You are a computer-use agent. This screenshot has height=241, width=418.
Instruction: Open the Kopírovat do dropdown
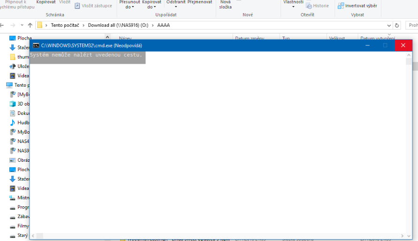(x=152, y=5)
